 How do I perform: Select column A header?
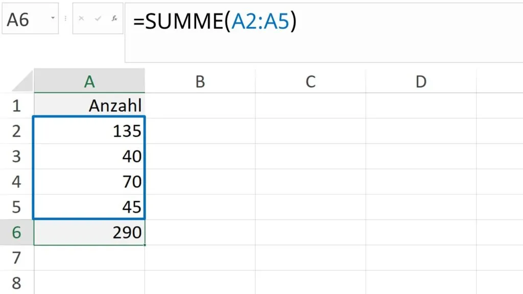pyautogui.click(x=90, y=81)
